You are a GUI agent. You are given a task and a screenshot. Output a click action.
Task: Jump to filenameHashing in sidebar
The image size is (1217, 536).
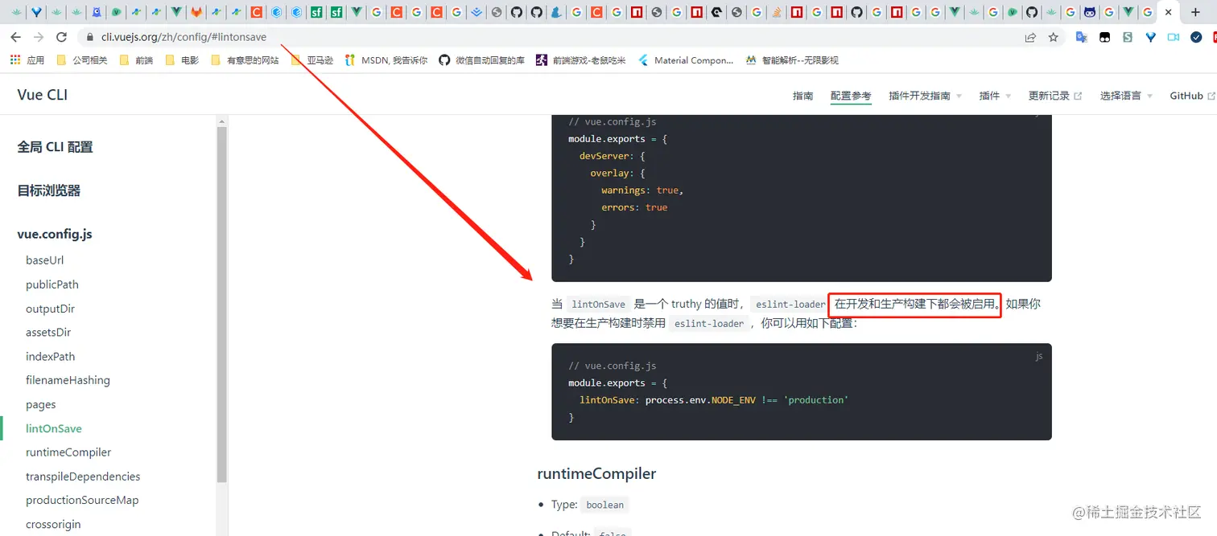[68, 380]
